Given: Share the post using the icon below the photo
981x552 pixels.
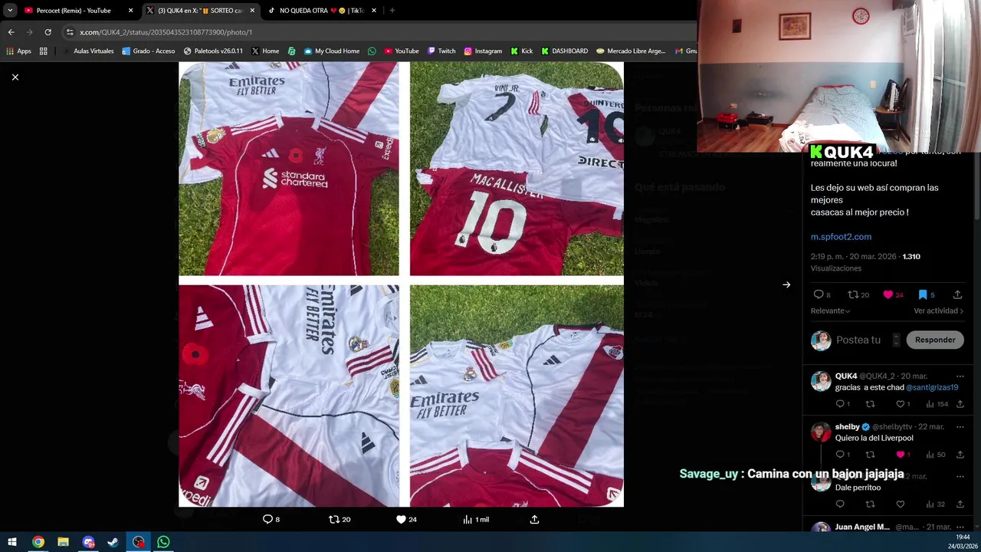Looking at the screenshot, I should click(534, 519).
